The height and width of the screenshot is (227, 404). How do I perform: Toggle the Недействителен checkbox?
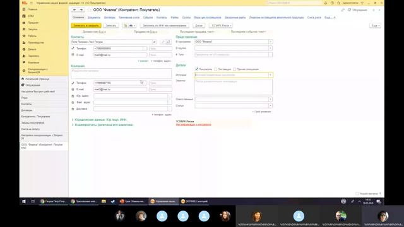357,194
